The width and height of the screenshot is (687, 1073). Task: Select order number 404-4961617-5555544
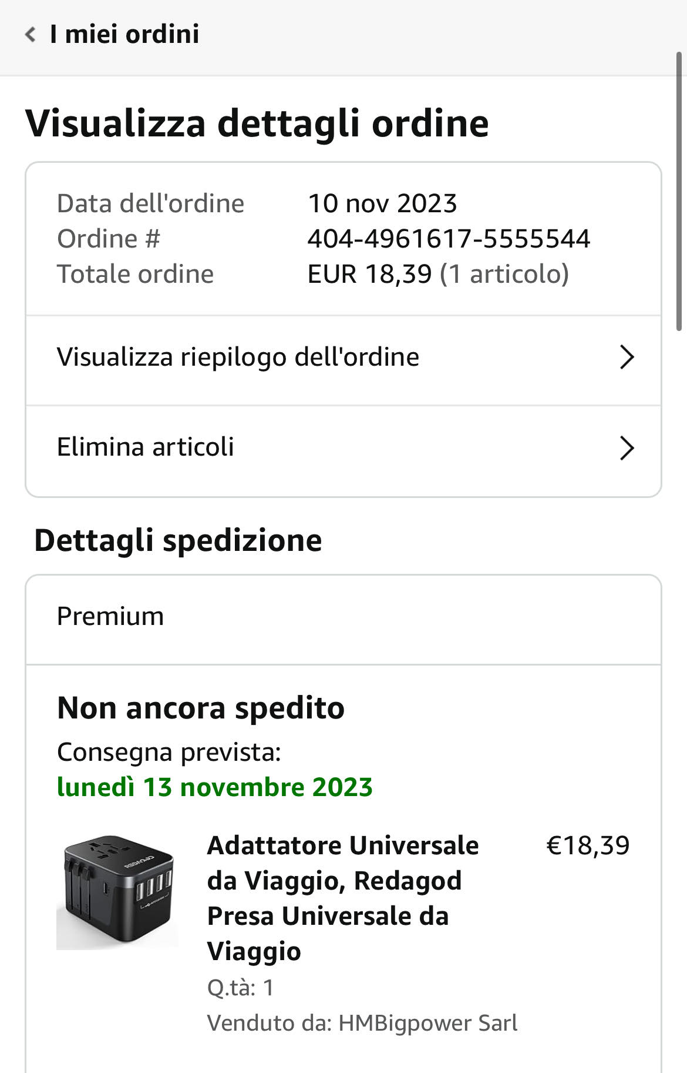pos(449,239)
